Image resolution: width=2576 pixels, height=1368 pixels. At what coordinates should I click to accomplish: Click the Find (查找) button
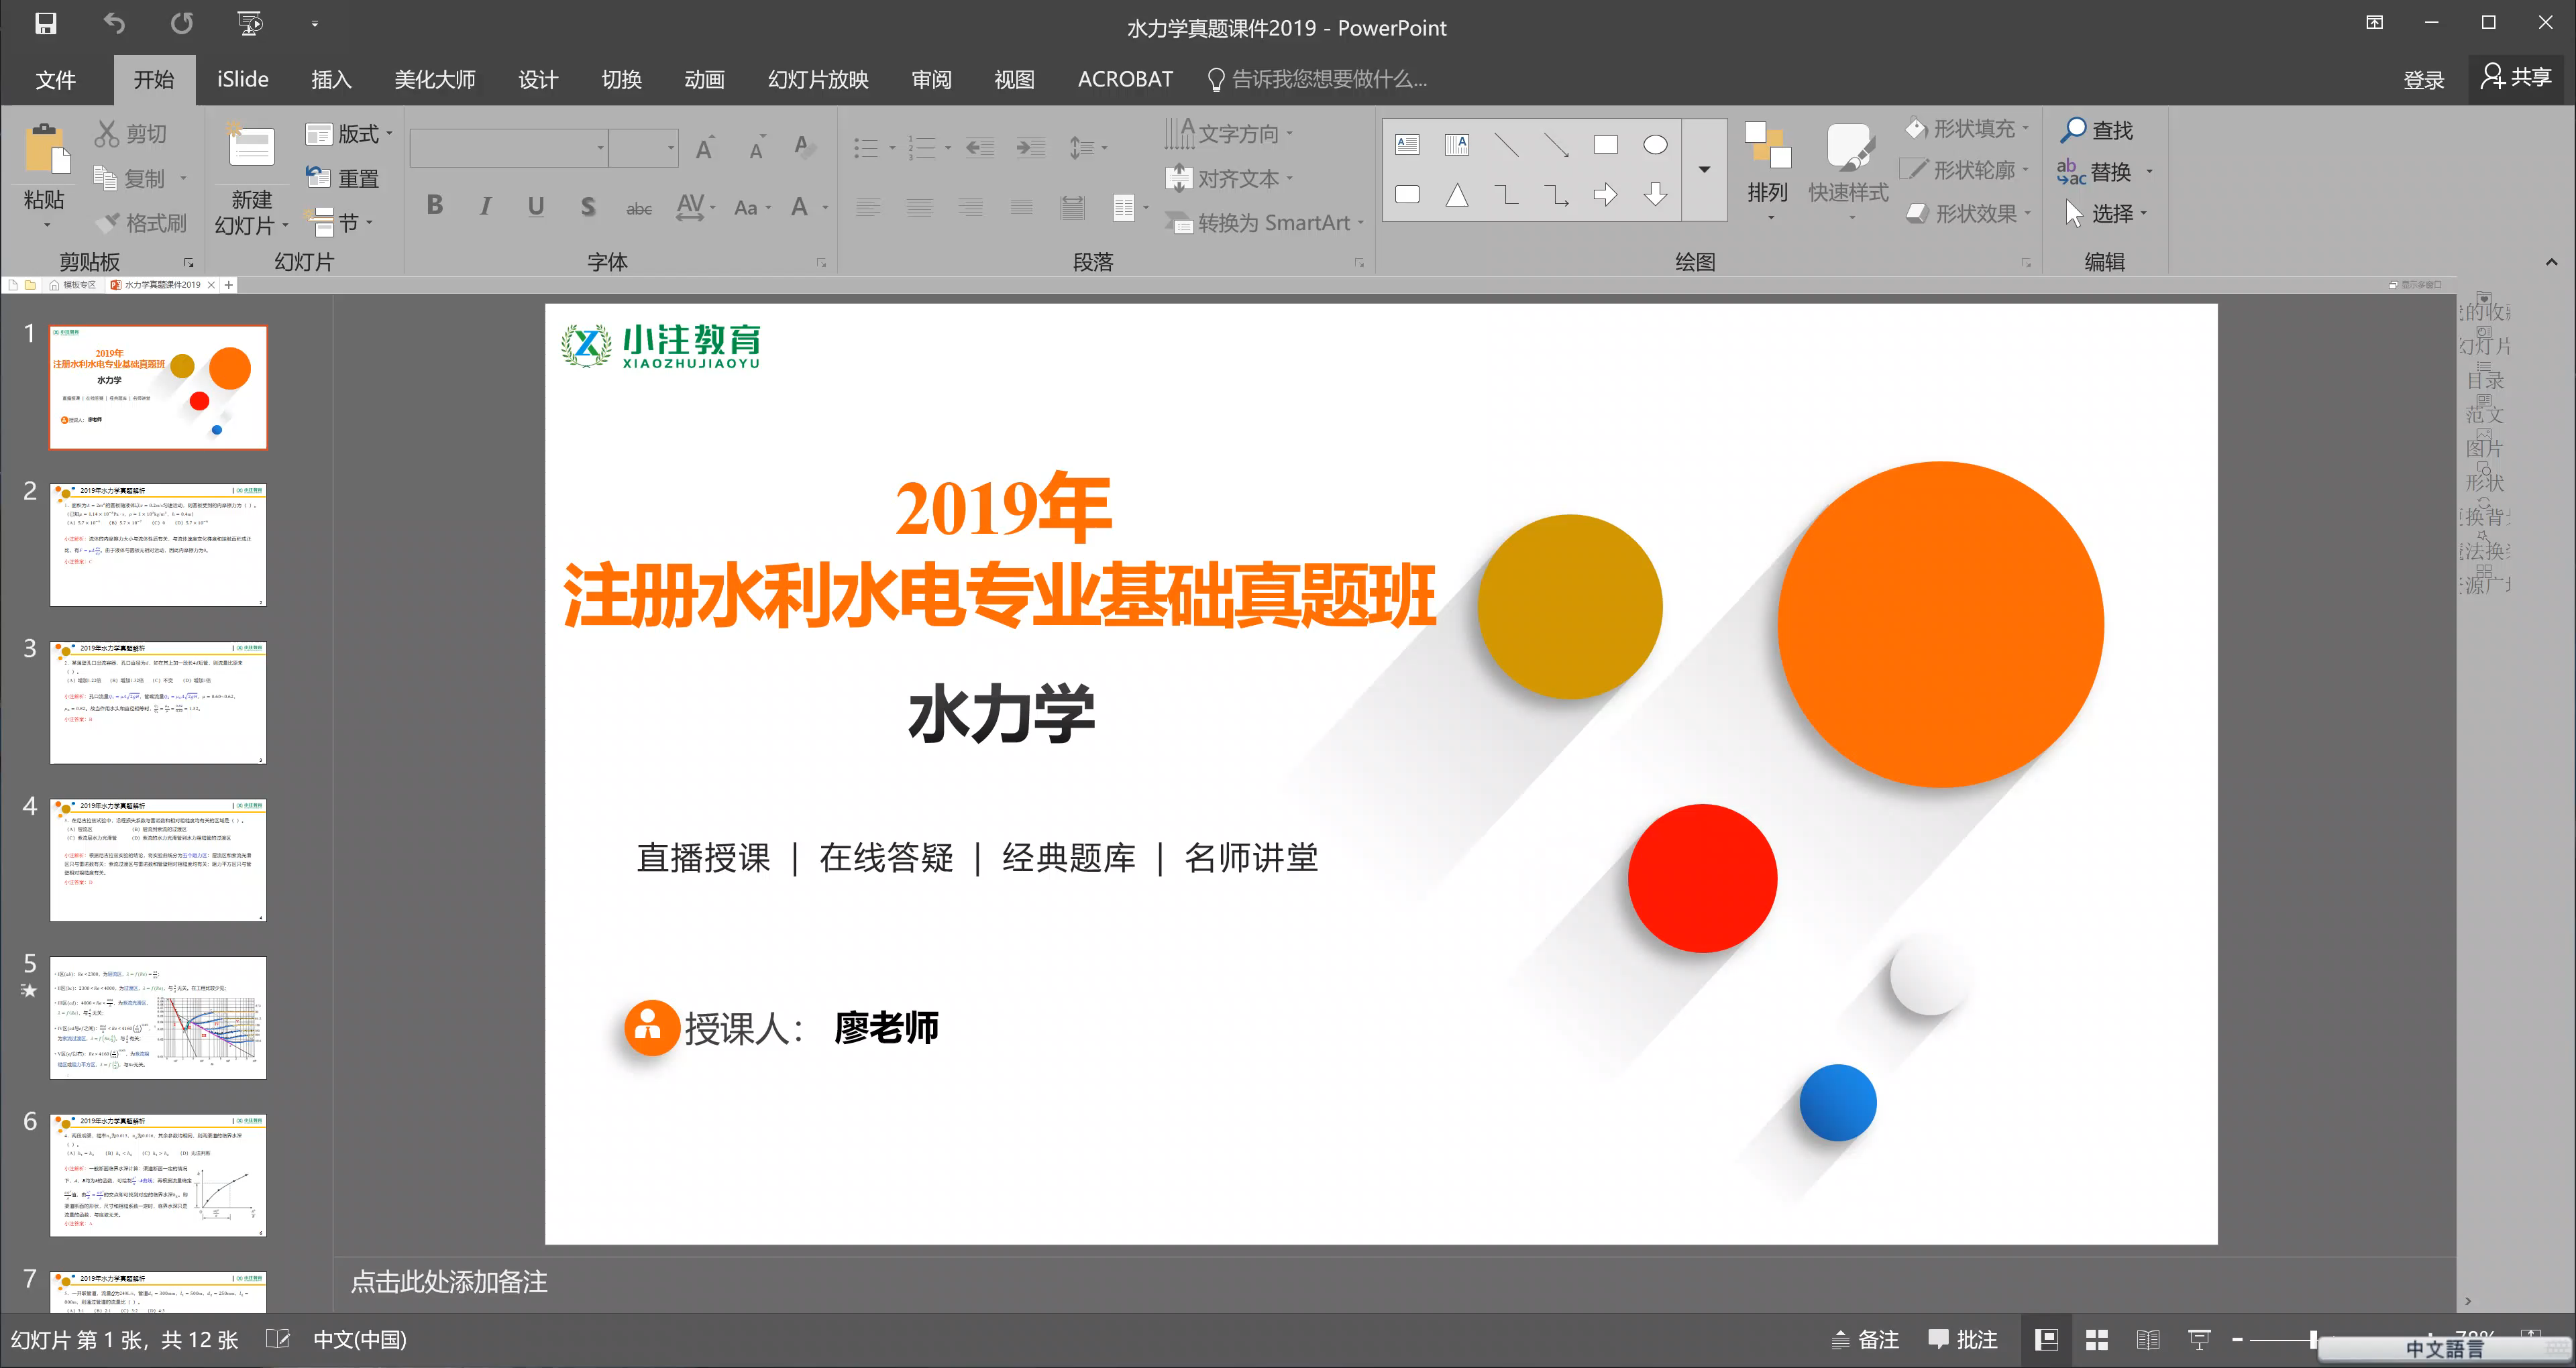point(2097,130)
